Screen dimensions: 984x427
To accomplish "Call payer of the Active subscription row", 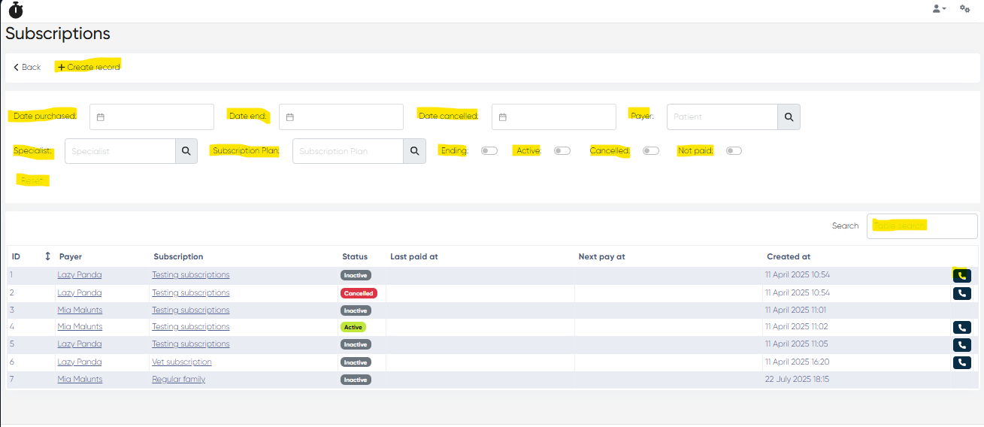I will click(x=961, y=328).
